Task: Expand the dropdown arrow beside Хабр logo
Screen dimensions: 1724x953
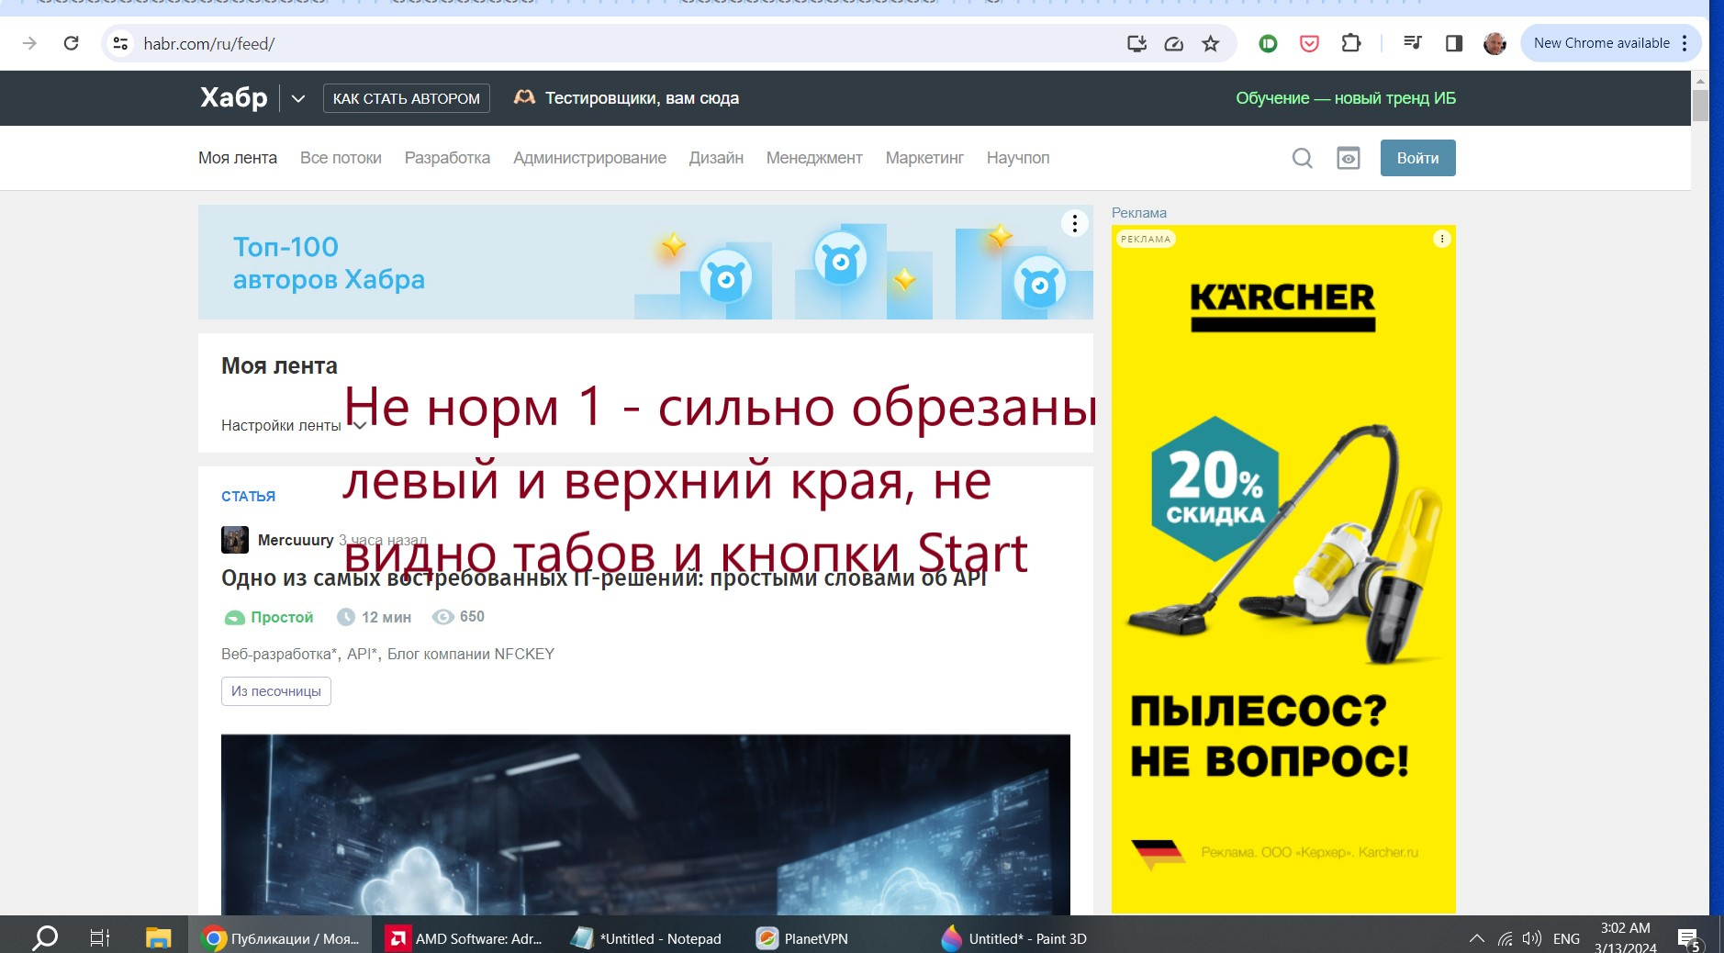Action: click(298, 98)
